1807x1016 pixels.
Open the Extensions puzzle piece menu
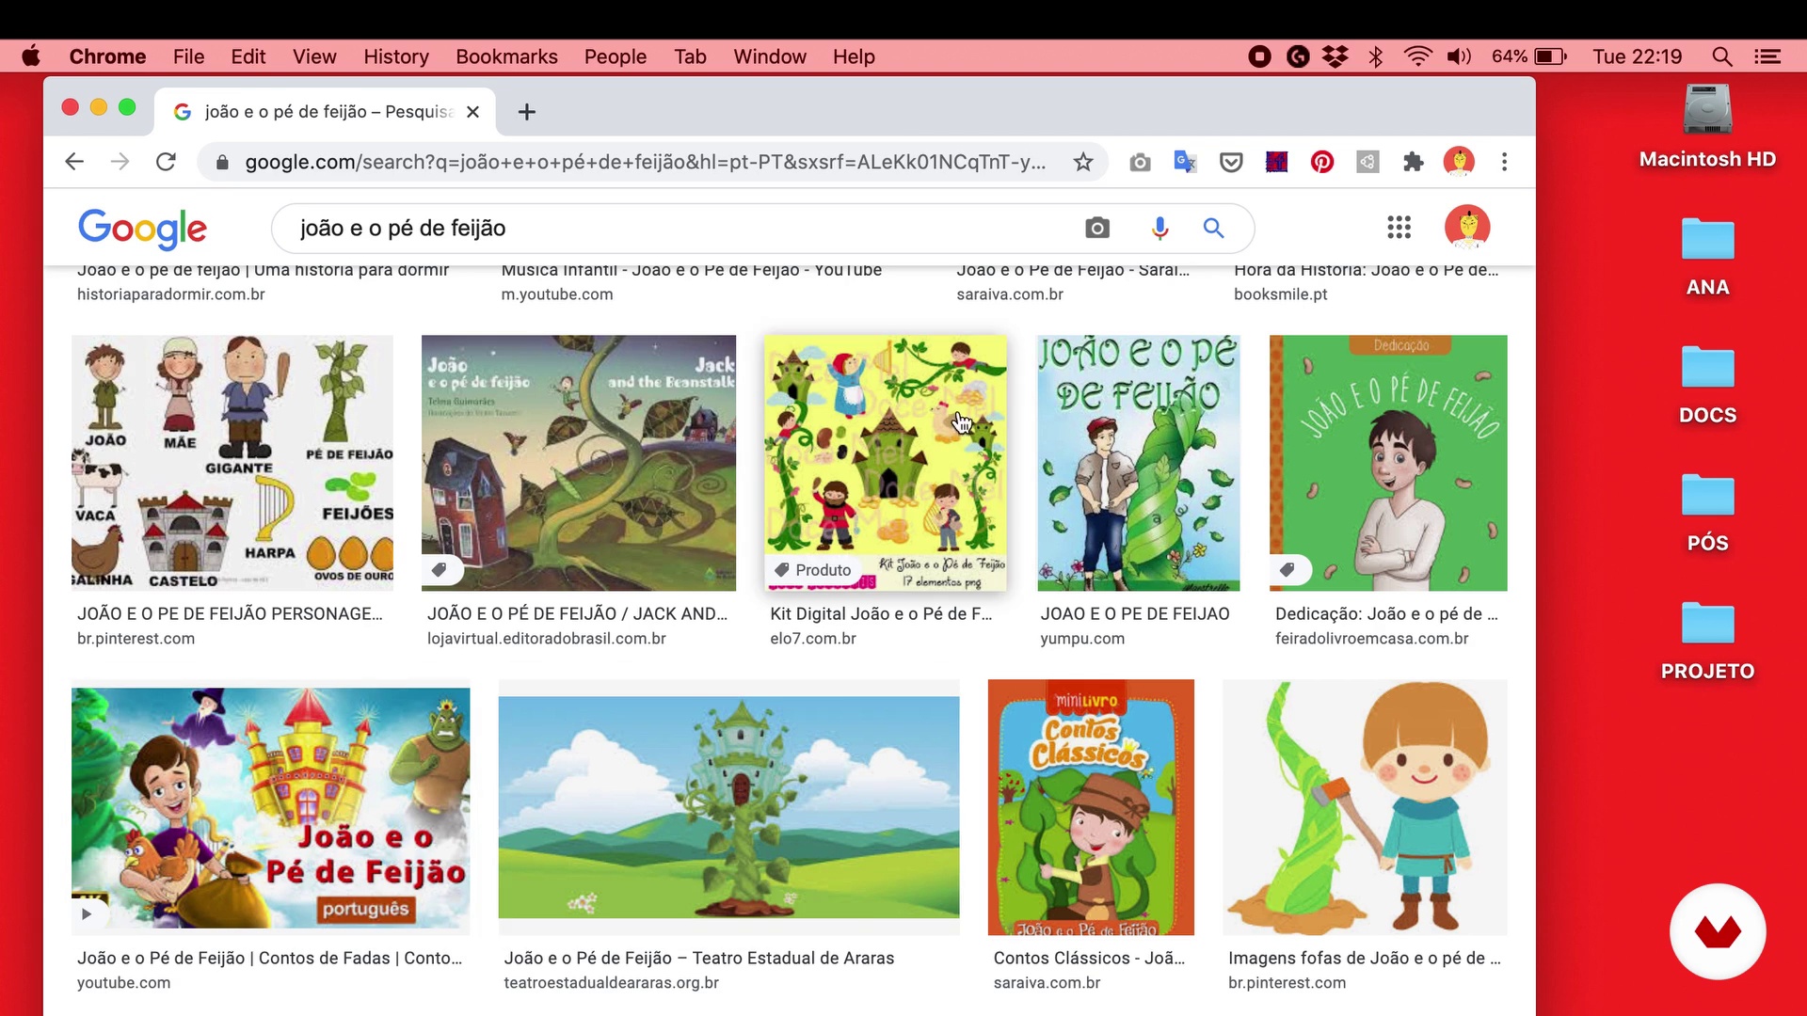pyautogui.click(x=1413, y=163)
